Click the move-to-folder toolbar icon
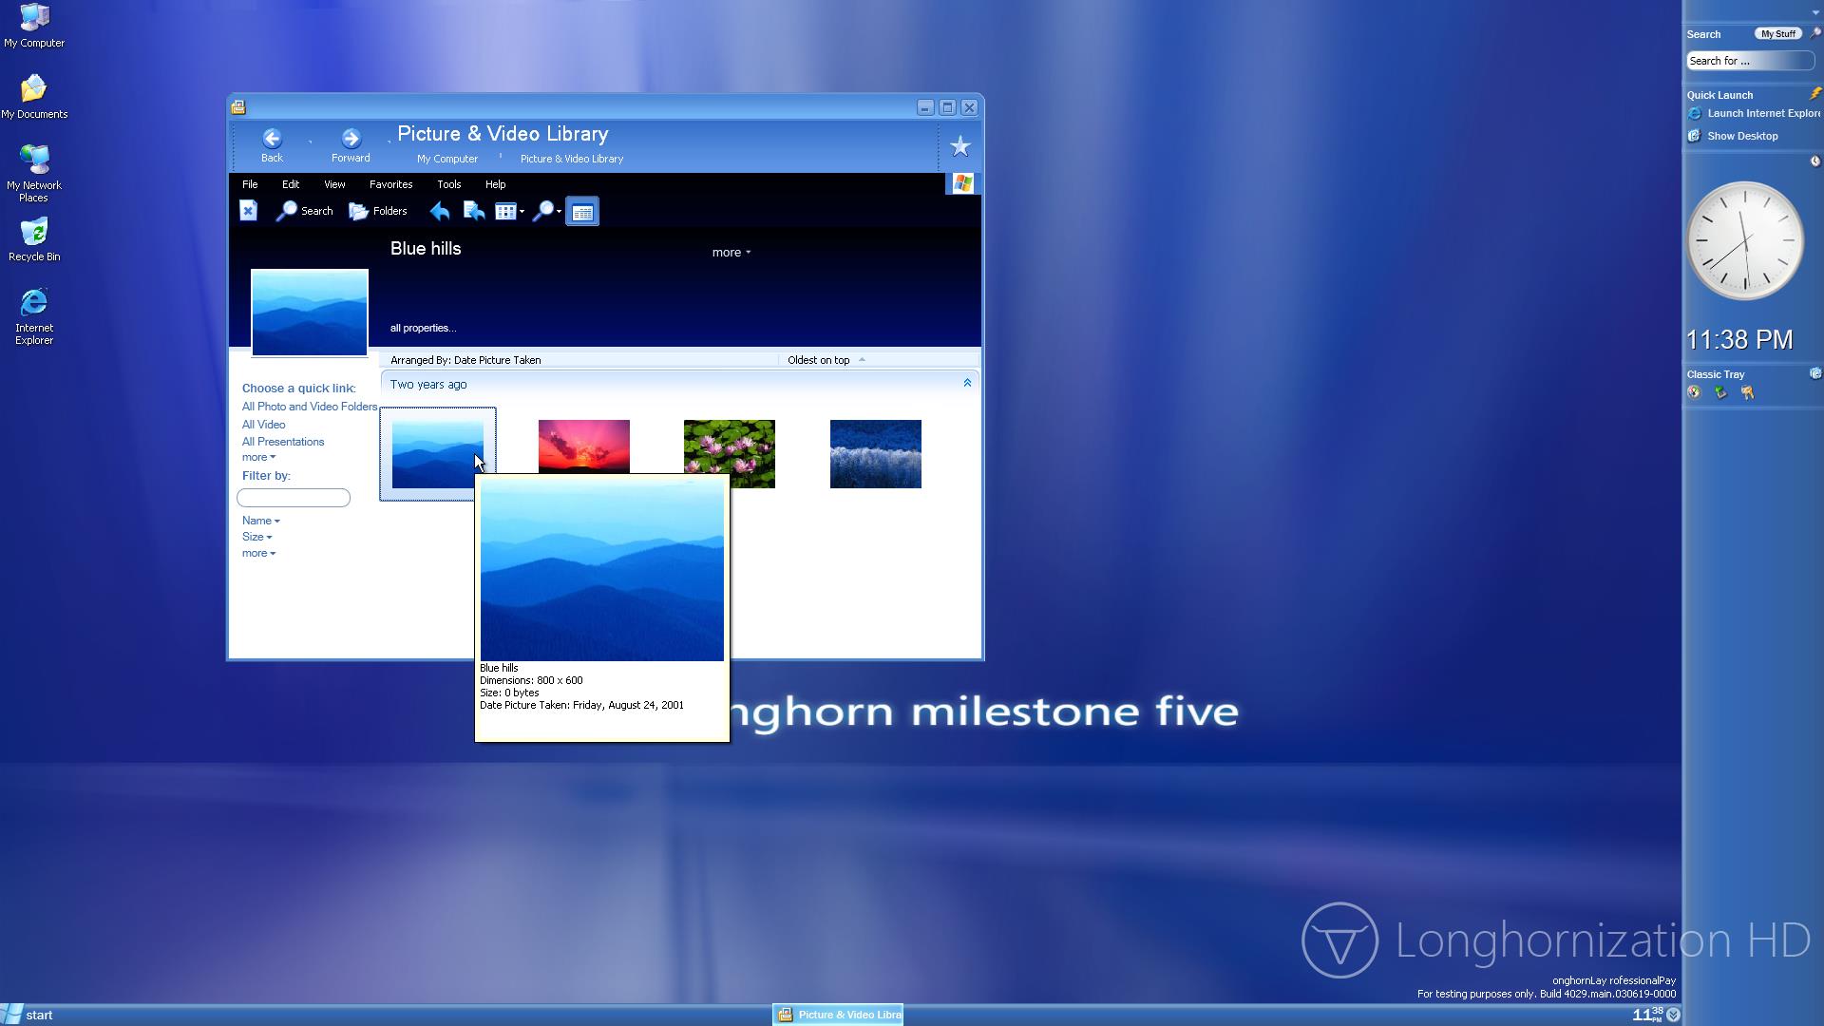The height and width of the screenshot is (1026, 1824). tap(473, 211)
